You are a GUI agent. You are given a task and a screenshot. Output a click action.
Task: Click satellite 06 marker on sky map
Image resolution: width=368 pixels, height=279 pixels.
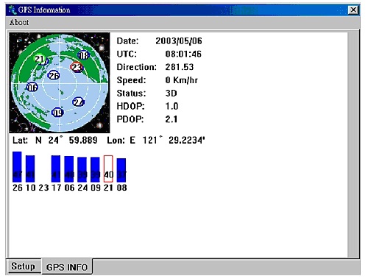coord(32,88)
